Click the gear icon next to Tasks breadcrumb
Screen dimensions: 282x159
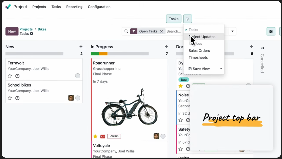pos(31,34)
